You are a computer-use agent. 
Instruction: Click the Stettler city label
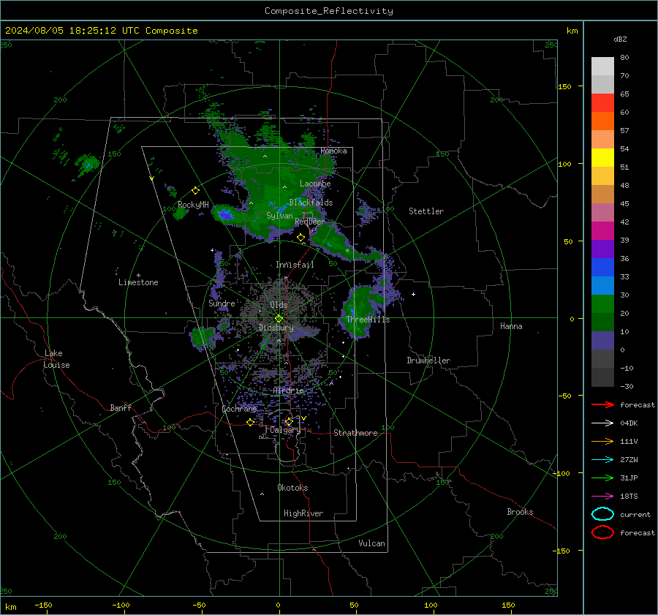coord(426,211)
